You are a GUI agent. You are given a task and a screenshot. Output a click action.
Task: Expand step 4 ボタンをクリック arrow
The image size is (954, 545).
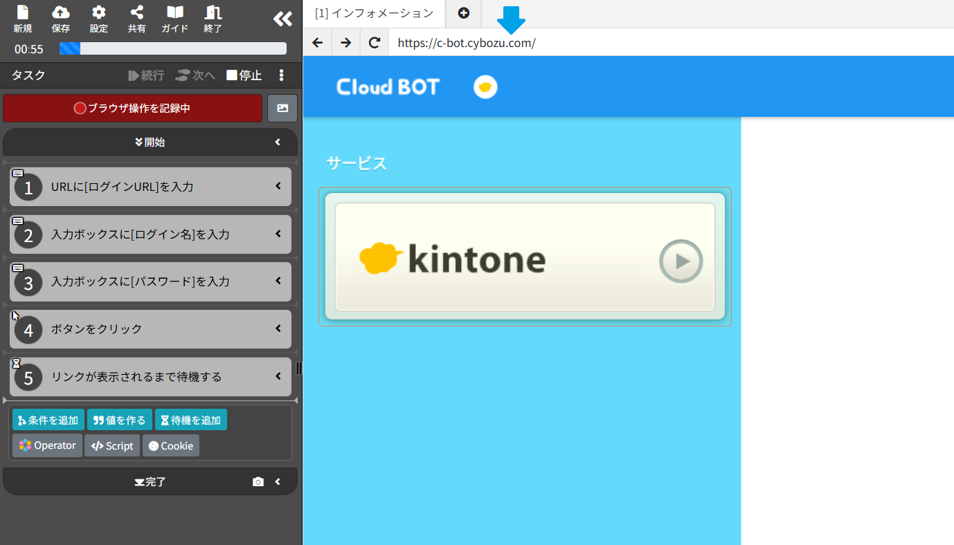pos(278,329)
